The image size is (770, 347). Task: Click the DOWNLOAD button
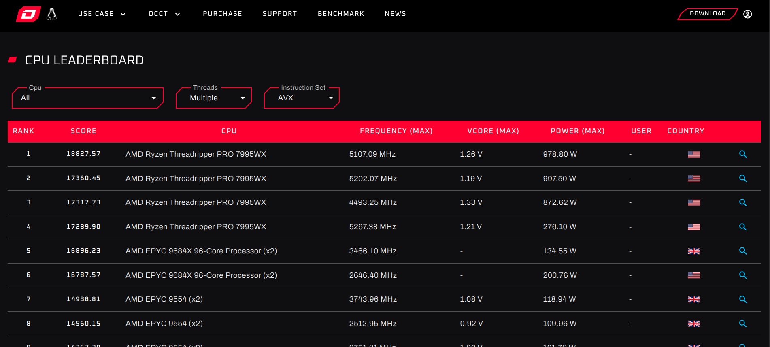pyautogui.click(x=707, y=14)
